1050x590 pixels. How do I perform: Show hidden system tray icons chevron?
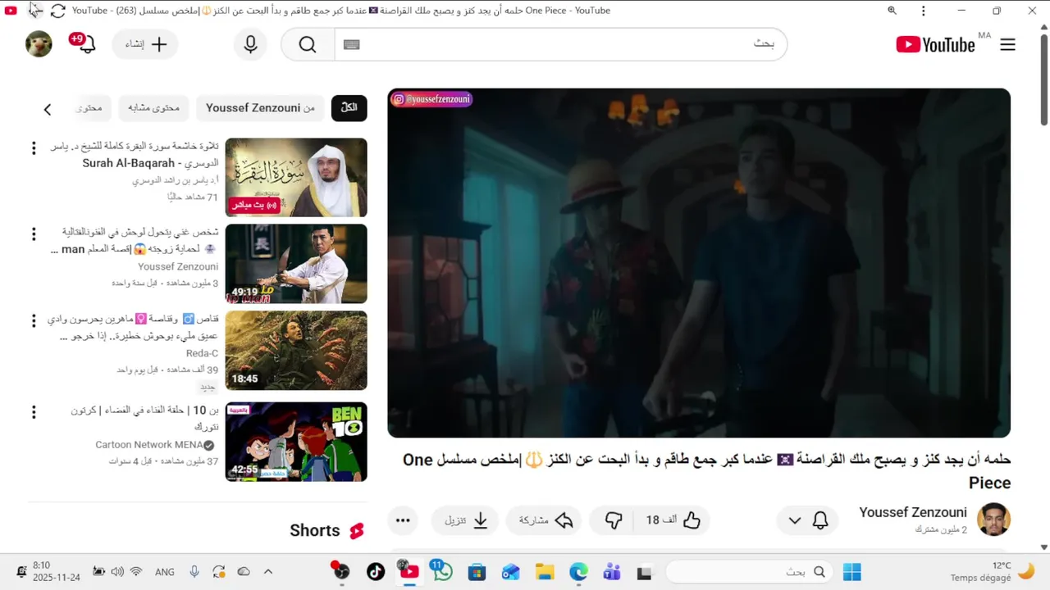(267, 572)
